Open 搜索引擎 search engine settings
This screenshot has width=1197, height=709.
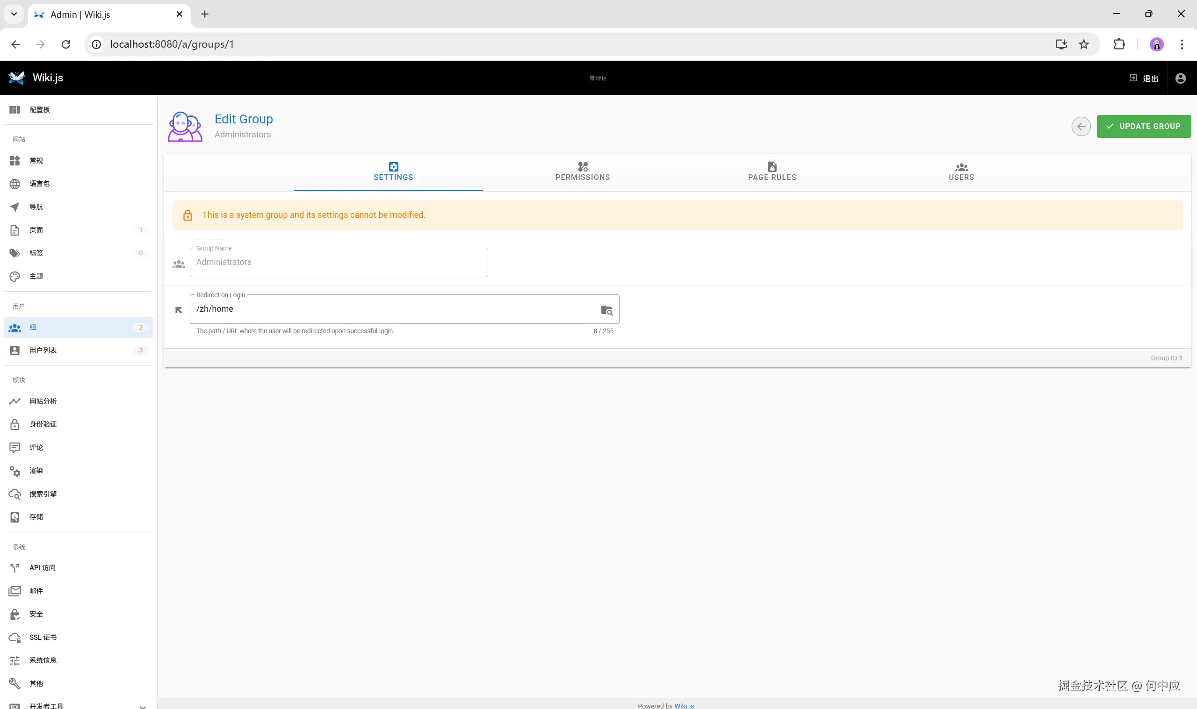pyautogui.click(x=43, y=494)
